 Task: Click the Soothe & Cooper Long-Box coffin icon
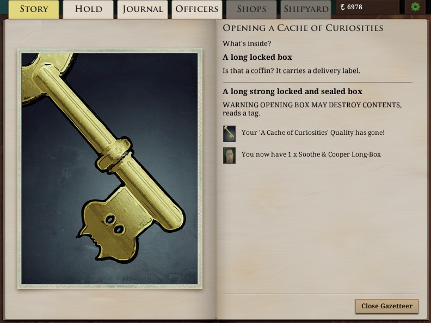click(x=229, y=156)
